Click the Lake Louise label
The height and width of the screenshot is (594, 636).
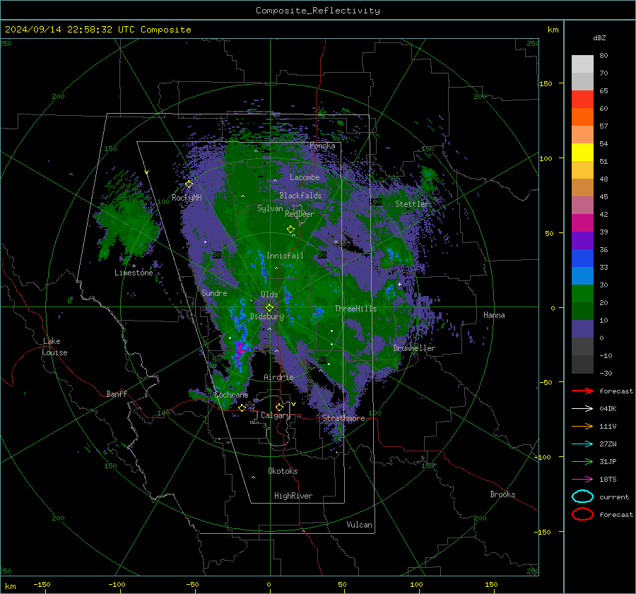(x=54, y=347)
